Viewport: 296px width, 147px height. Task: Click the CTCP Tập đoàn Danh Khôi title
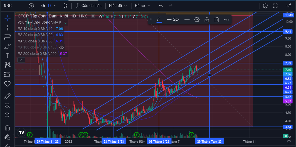tap(43, 16)
